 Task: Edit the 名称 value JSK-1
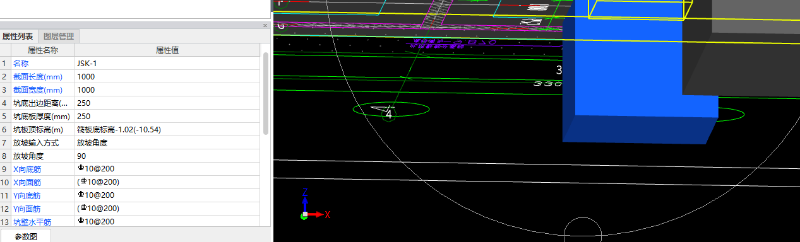click(167, 63)
